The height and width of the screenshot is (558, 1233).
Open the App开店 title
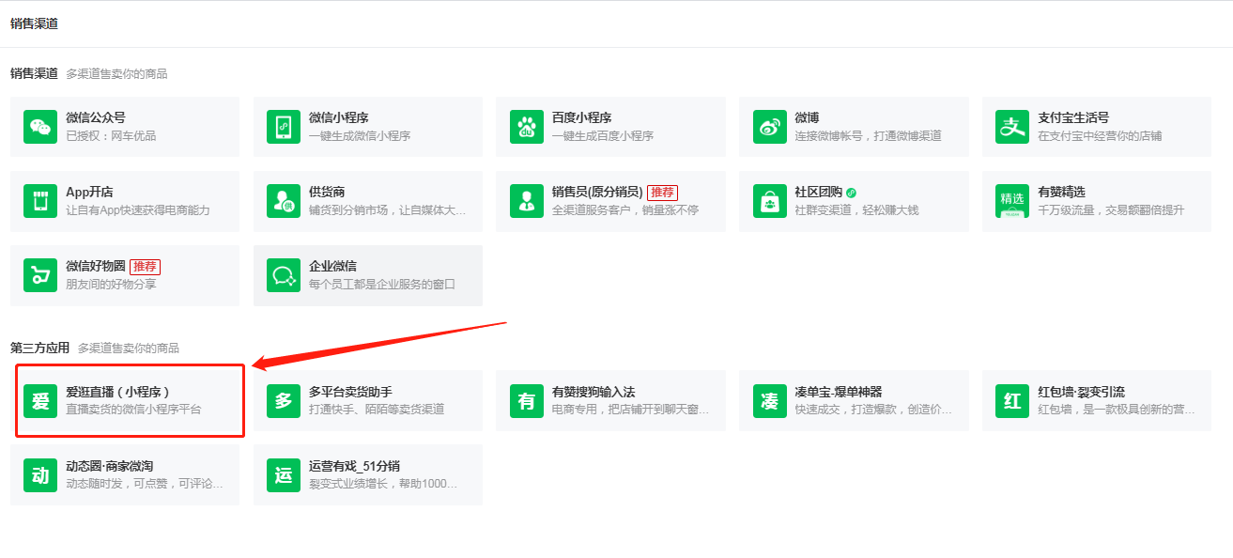(90, 193)
